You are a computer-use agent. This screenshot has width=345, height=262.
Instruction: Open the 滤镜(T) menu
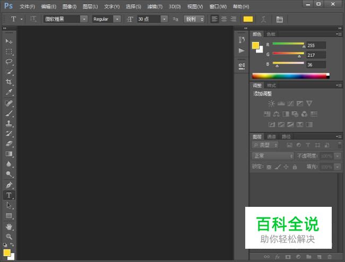pos(155,7)
